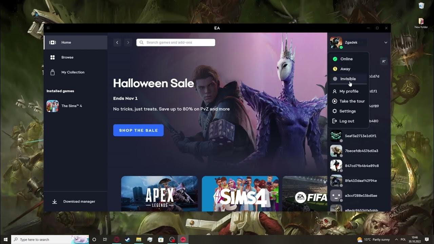Click avatar of friend 847cd7fb4b4e89c8
Screen dimensions: 434x244
click(336, 166)
